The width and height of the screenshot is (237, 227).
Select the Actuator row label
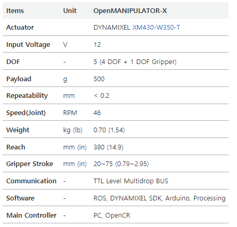(20, 28)
